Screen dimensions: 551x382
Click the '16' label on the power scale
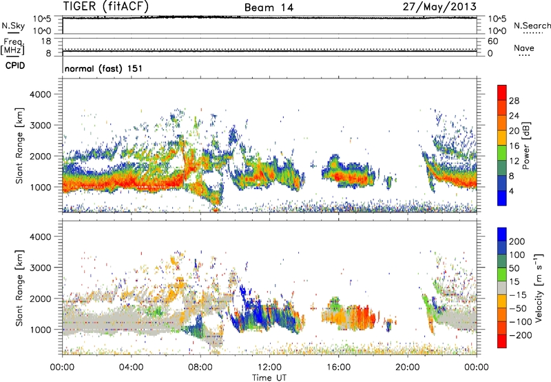pyautogui.click(x=514, y=146)
